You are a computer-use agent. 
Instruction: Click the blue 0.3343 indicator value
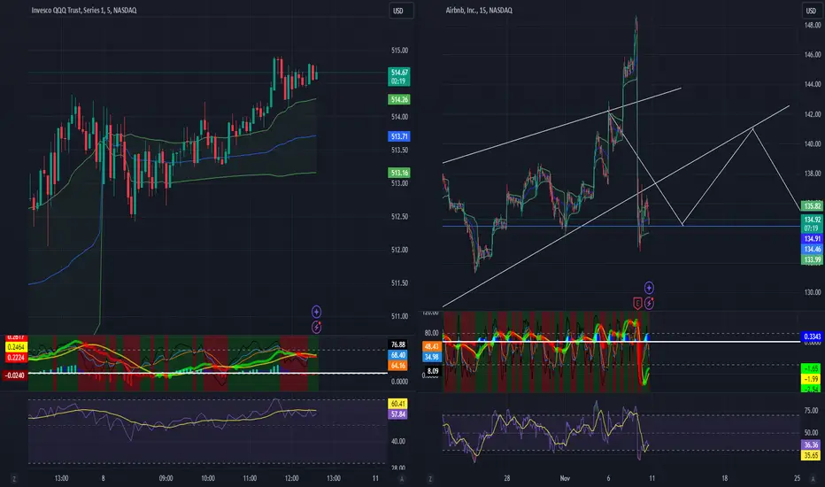(x=812, y=336)
